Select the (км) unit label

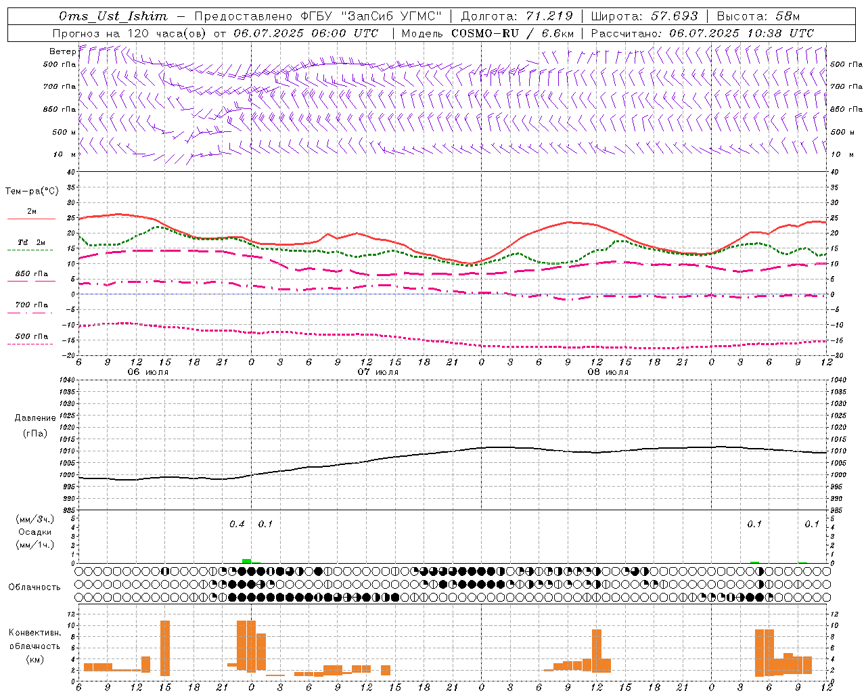(35, 658)
